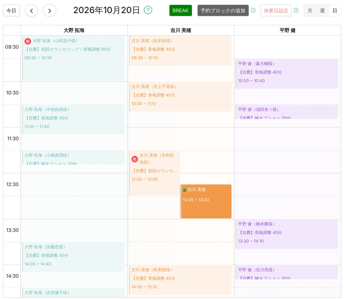Switch calendar to 月 view
The height and width of the screenshot is (299, 344).
[x=310, y=11]
